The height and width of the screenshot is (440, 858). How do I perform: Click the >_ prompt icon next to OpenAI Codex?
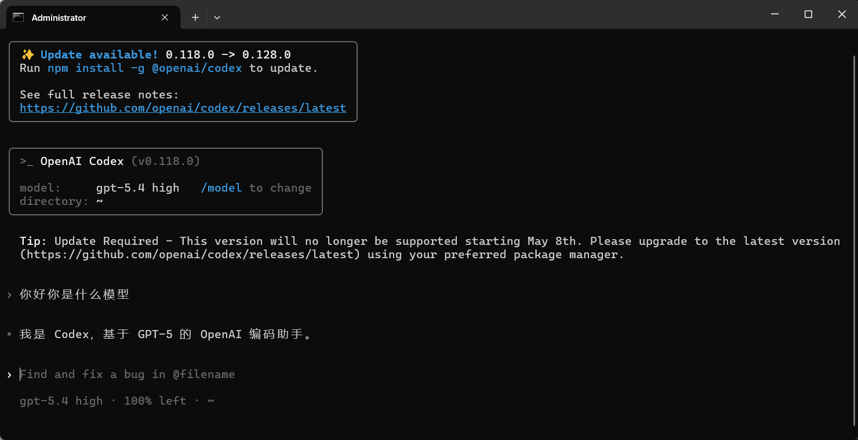point(27,162)
